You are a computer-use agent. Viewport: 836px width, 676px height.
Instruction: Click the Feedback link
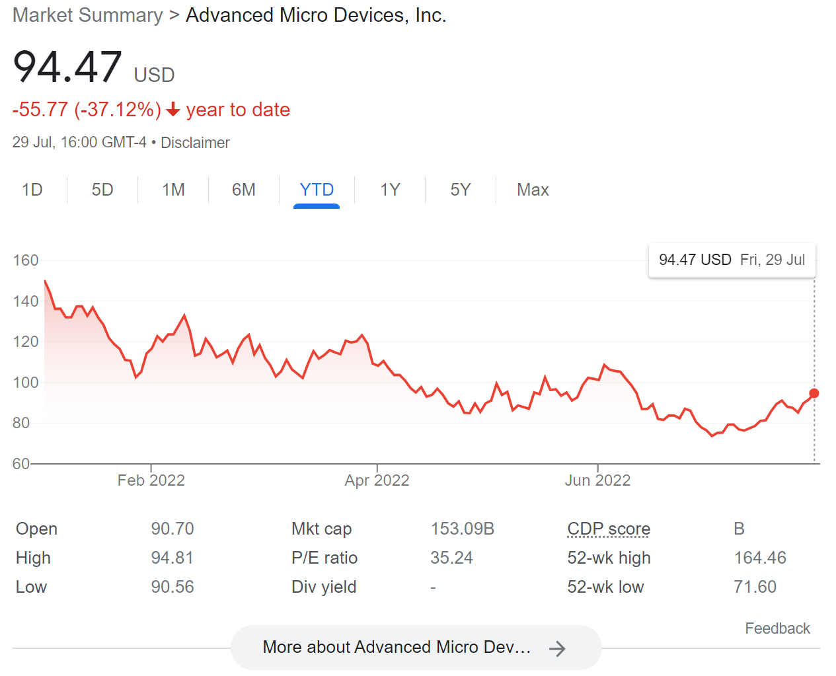click(x=777, y=628)
